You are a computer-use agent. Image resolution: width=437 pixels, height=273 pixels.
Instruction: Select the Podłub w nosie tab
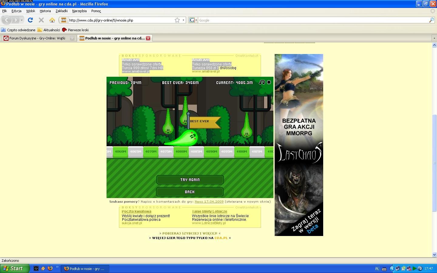[x=114, y=38]
